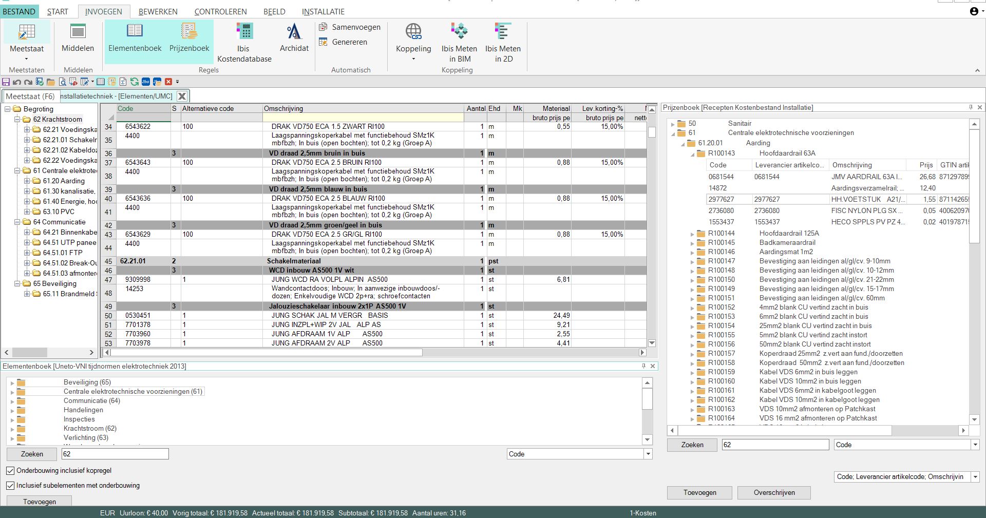Open the Code dropdown in Elementenboek panel
Screen dimensions: 986x518
(x=648, y=454)
